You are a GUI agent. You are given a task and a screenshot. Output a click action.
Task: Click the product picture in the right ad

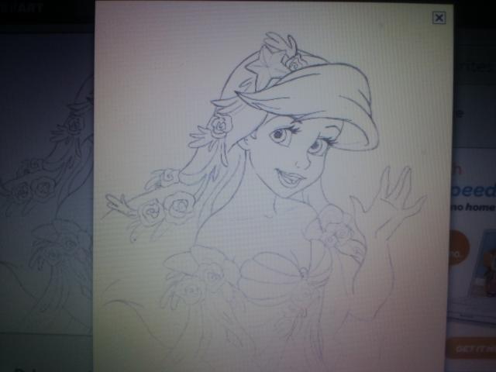[x=474, y=275]
